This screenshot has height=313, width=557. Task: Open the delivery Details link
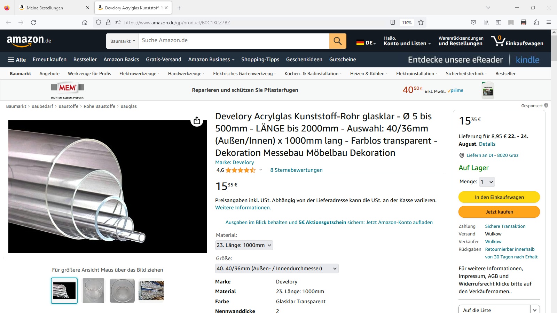click(487, 144)
